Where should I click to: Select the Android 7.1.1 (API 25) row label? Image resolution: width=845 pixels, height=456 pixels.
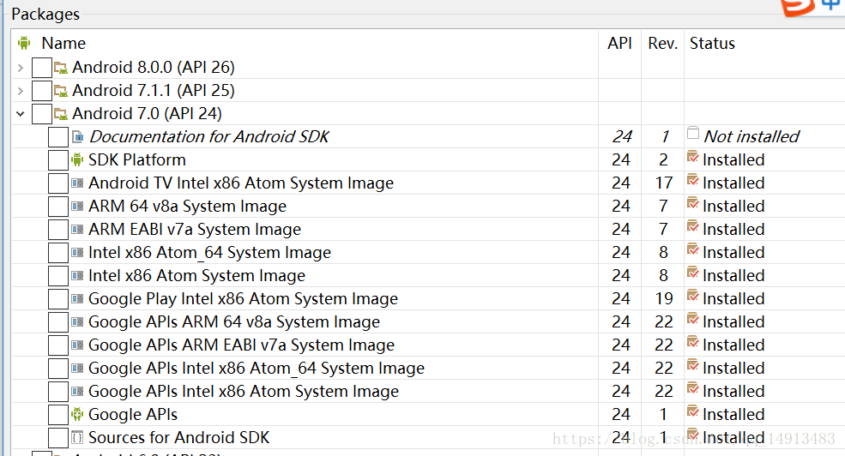[x=154, y=91]
